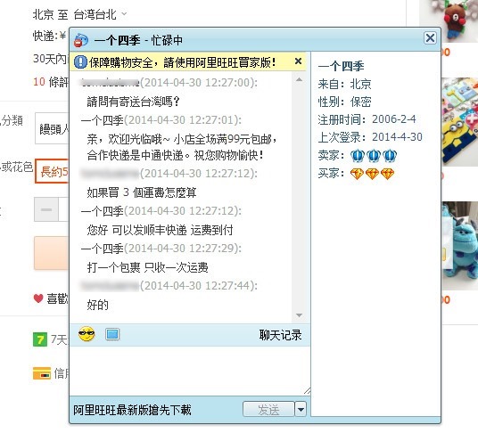The width and height of the screenshot is (478, 441).
Task: Open the 发送 send options dropdown arrow
Action: (301, 409)
